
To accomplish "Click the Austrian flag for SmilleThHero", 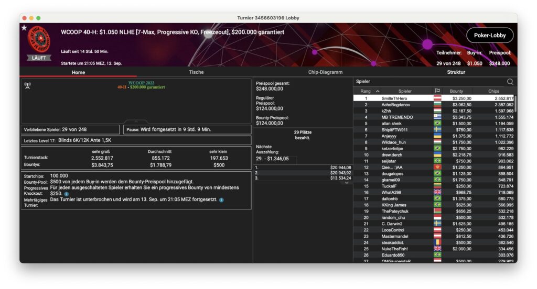I will tap(437, 98).
